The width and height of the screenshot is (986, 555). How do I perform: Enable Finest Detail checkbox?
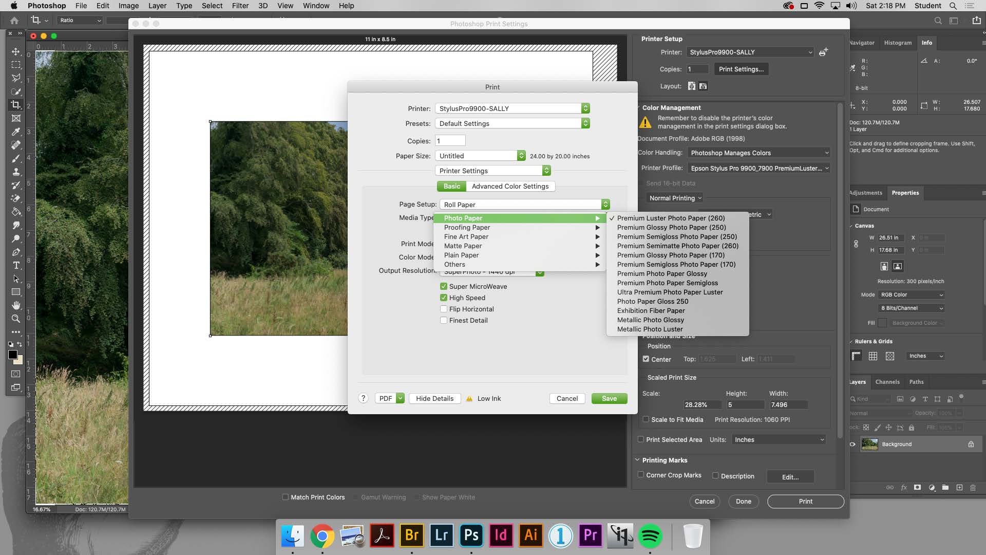click(444, 320)
